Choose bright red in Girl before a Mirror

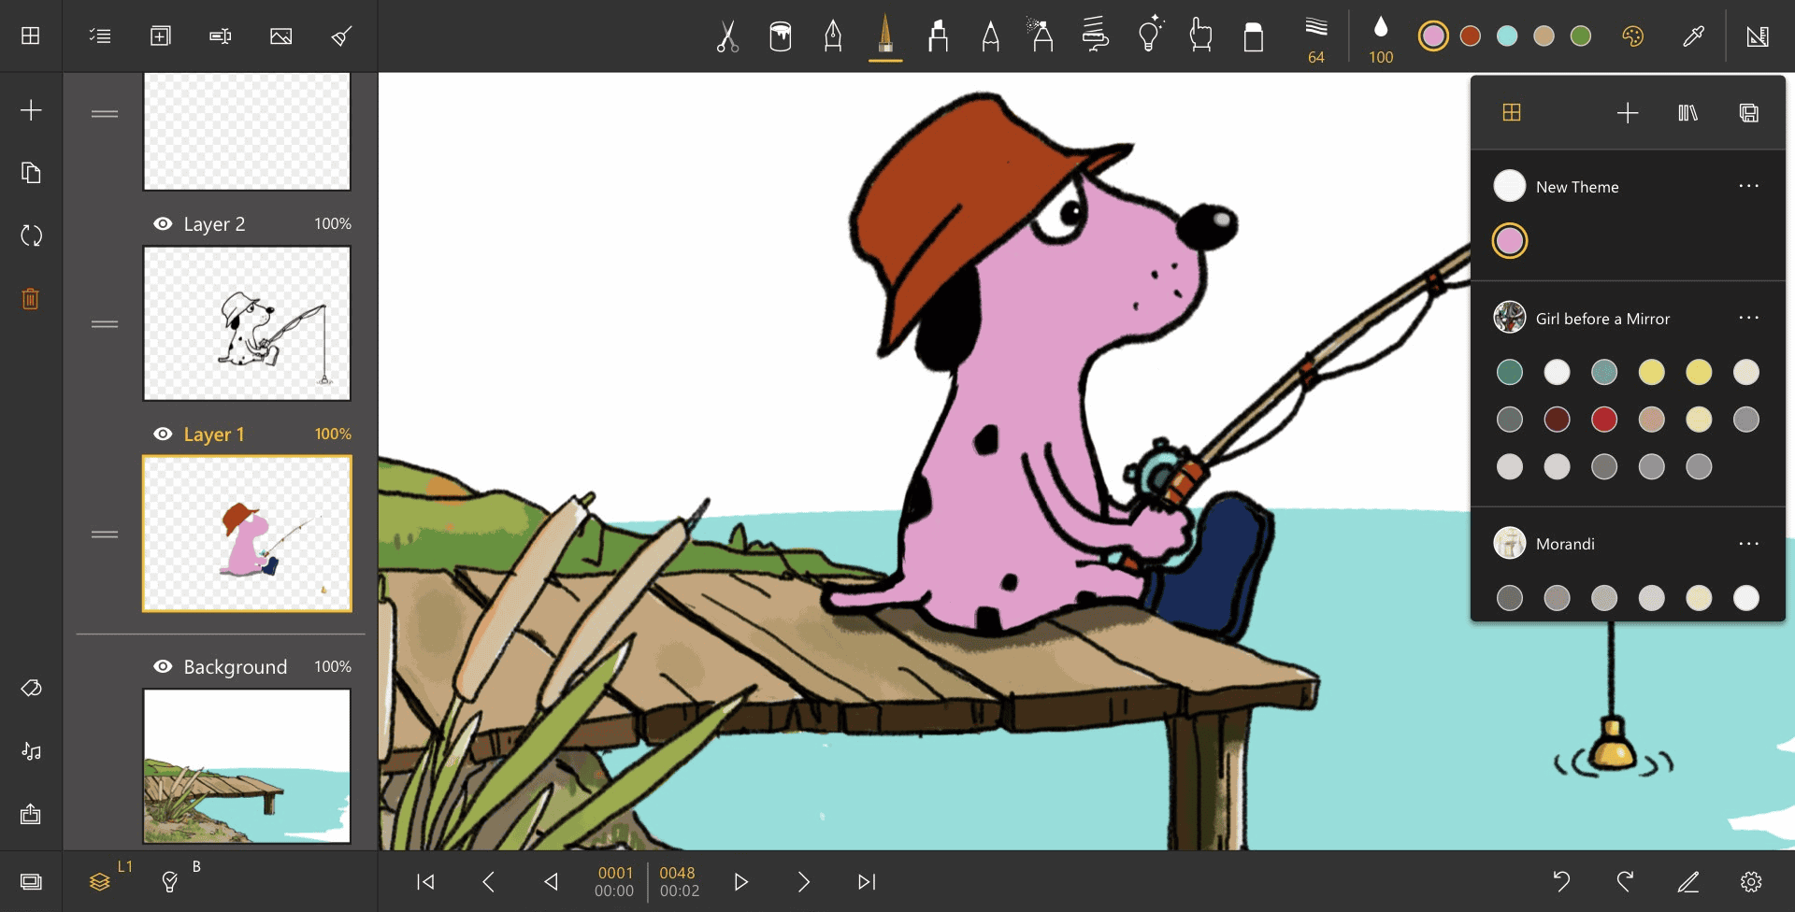(x=1604, y=419)
